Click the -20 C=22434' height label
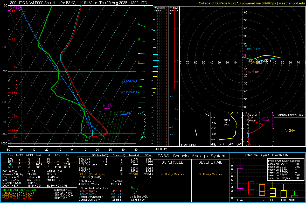Screen dimensions: 306x203 (129, 92)
